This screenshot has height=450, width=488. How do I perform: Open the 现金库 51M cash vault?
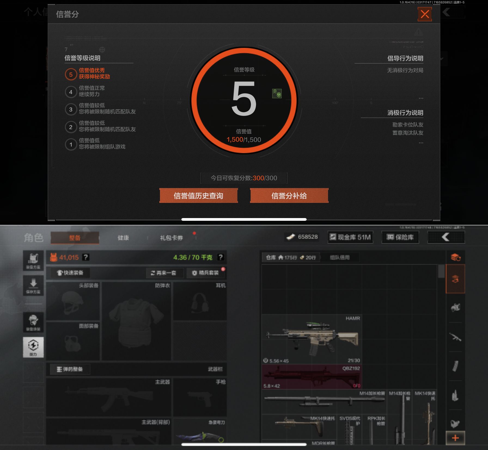pos(350,237)
